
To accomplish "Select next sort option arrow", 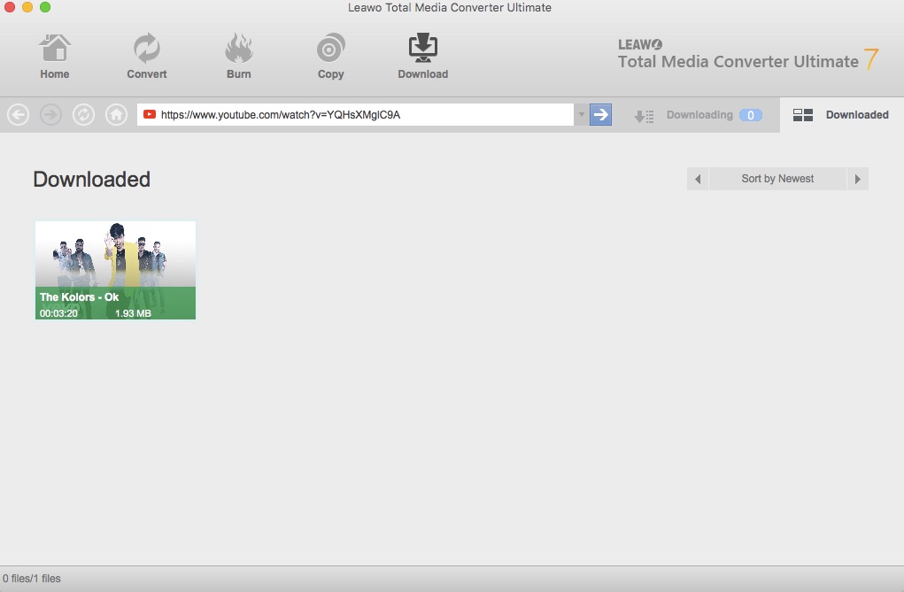I will (x=857, y=179).
